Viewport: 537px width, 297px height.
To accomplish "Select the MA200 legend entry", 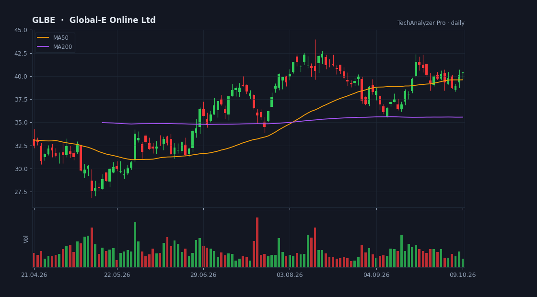I will click(x=55, y=47).
